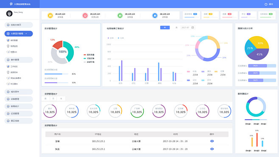Click the icon on the highlighted blue menu pill
279x157 pixels.
point(8,34)
